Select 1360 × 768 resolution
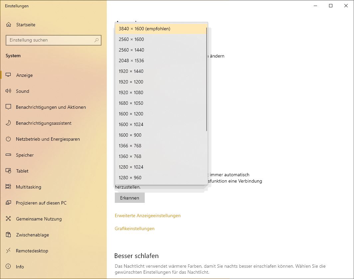The image size is (354, 279). [161, 156]
